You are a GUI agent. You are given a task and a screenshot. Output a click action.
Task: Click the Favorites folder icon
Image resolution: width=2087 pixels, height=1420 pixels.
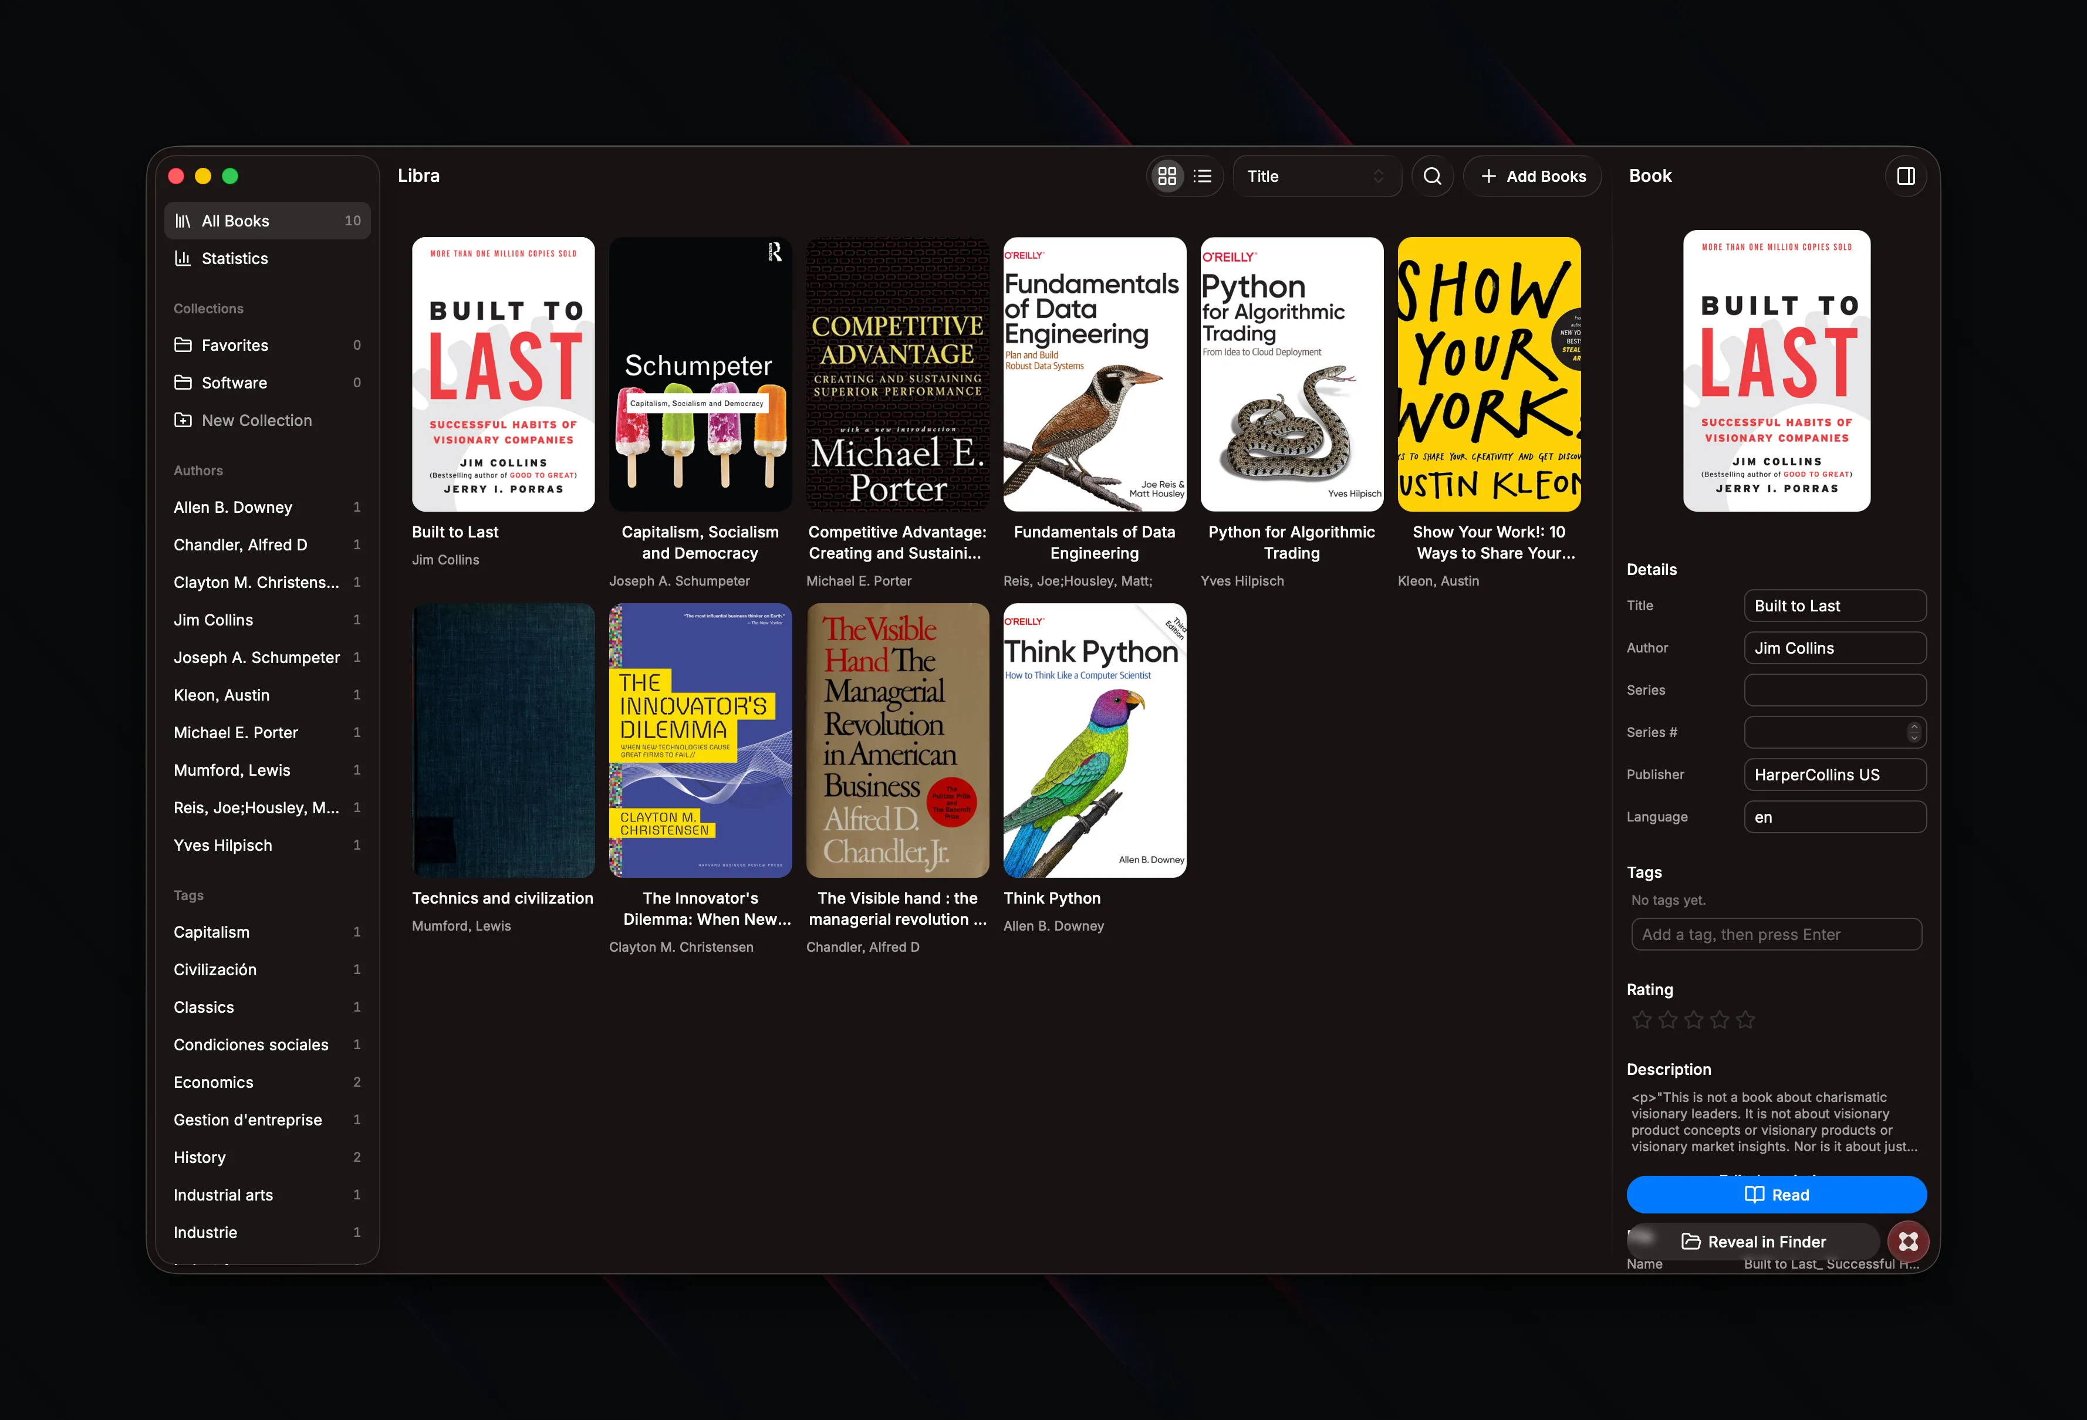(183, 346)
